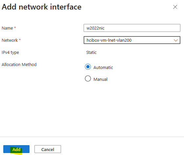This screenshot has width=184, height=155.
Task: Click the Add network interface heading
Action: click(42, 7)
